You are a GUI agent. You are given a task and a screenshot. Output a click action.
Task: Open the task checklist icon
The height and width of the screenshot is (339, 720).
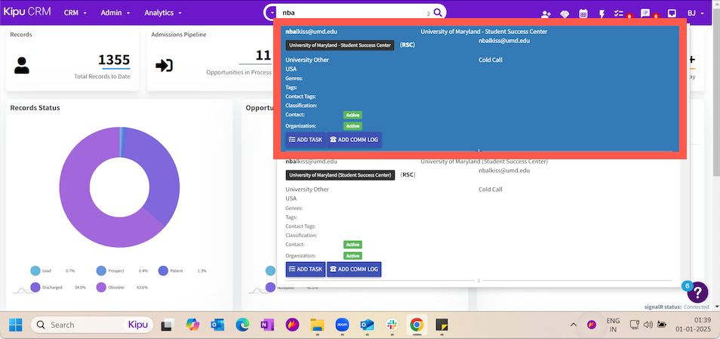pos(619,14)
